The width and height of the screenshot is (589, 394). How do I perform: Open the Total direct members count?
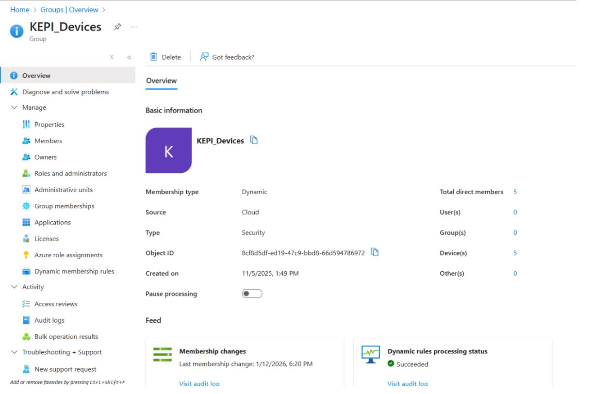[515, 192]
